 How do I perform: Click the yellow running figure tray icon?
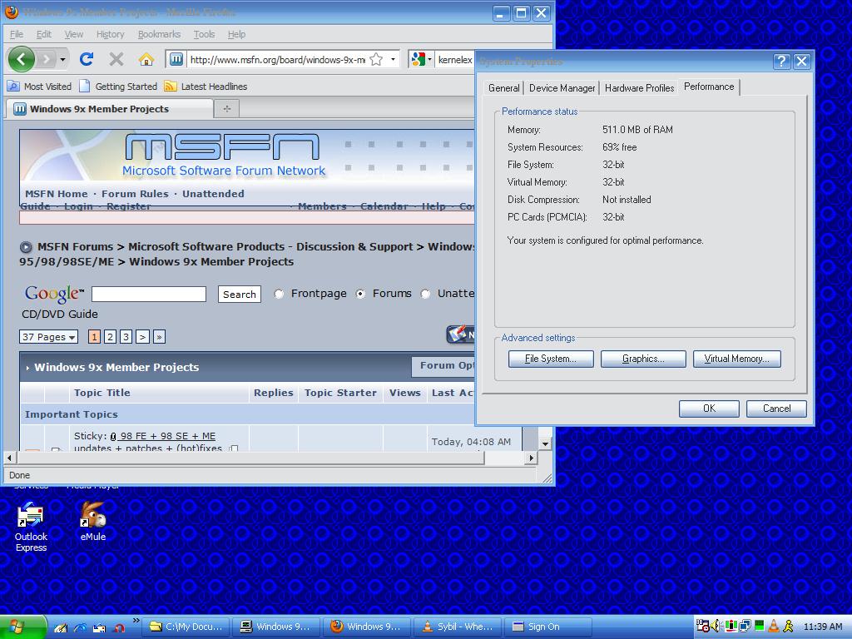point(788,627)
